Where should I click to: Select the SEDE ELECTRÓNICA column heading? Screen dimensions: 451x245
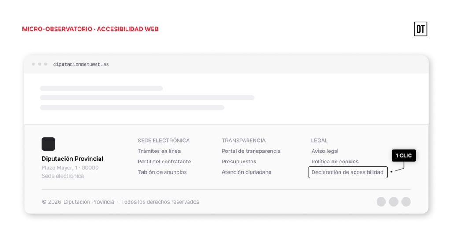164,141
